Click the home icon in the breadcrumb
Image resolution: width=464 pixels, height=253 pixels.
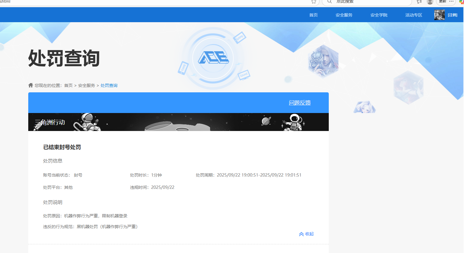[x=31, y=85]
